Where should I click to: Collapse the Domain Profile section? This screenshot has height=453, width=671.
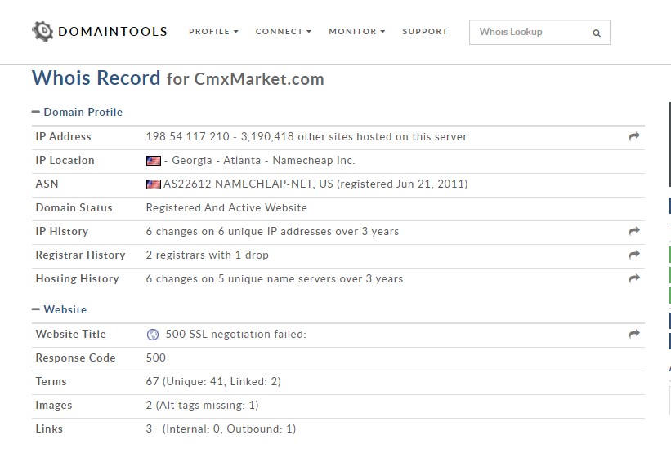[x=77, y=112]
